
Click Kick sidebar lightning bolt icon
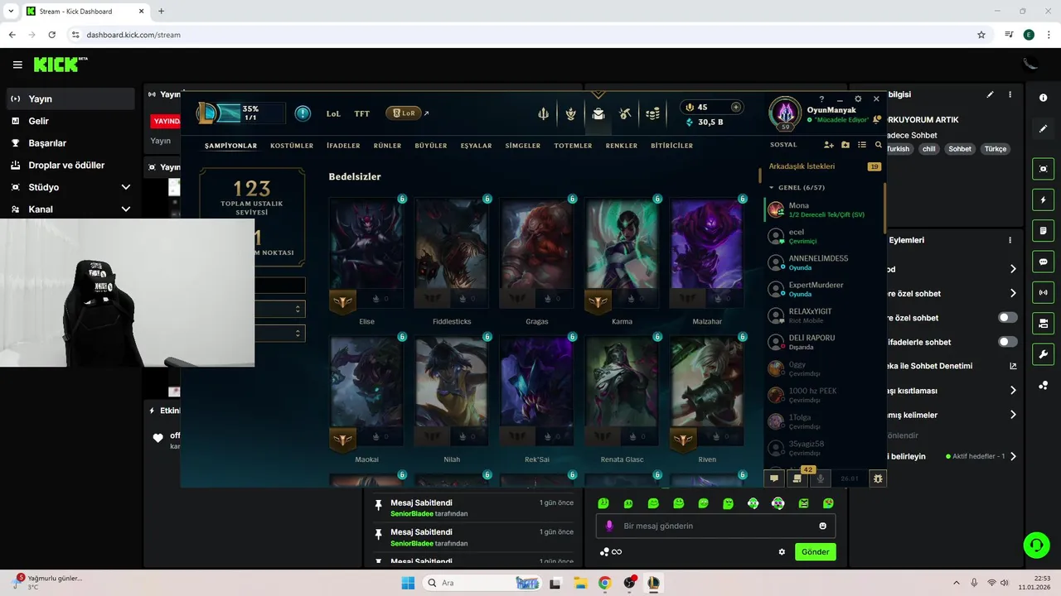click(x=1043, y=199)
